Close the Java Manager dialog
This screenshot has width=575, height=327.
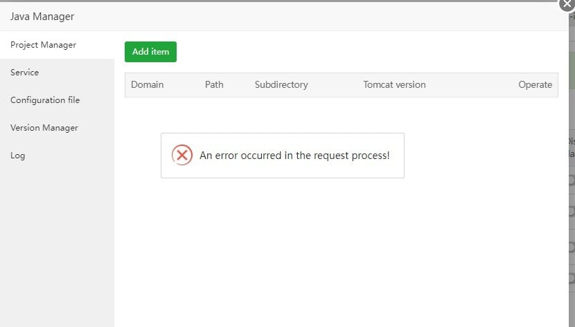[x=567, y=3]
